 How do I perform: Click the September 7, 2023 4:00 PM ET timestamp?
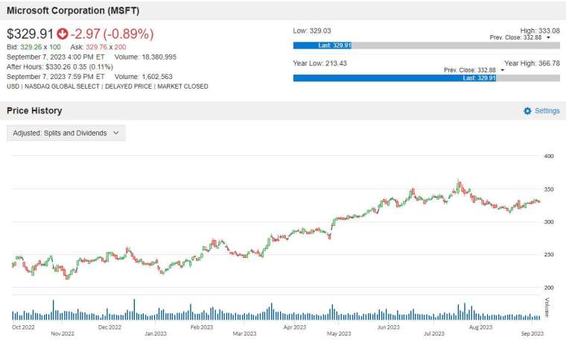pos(56,57)
